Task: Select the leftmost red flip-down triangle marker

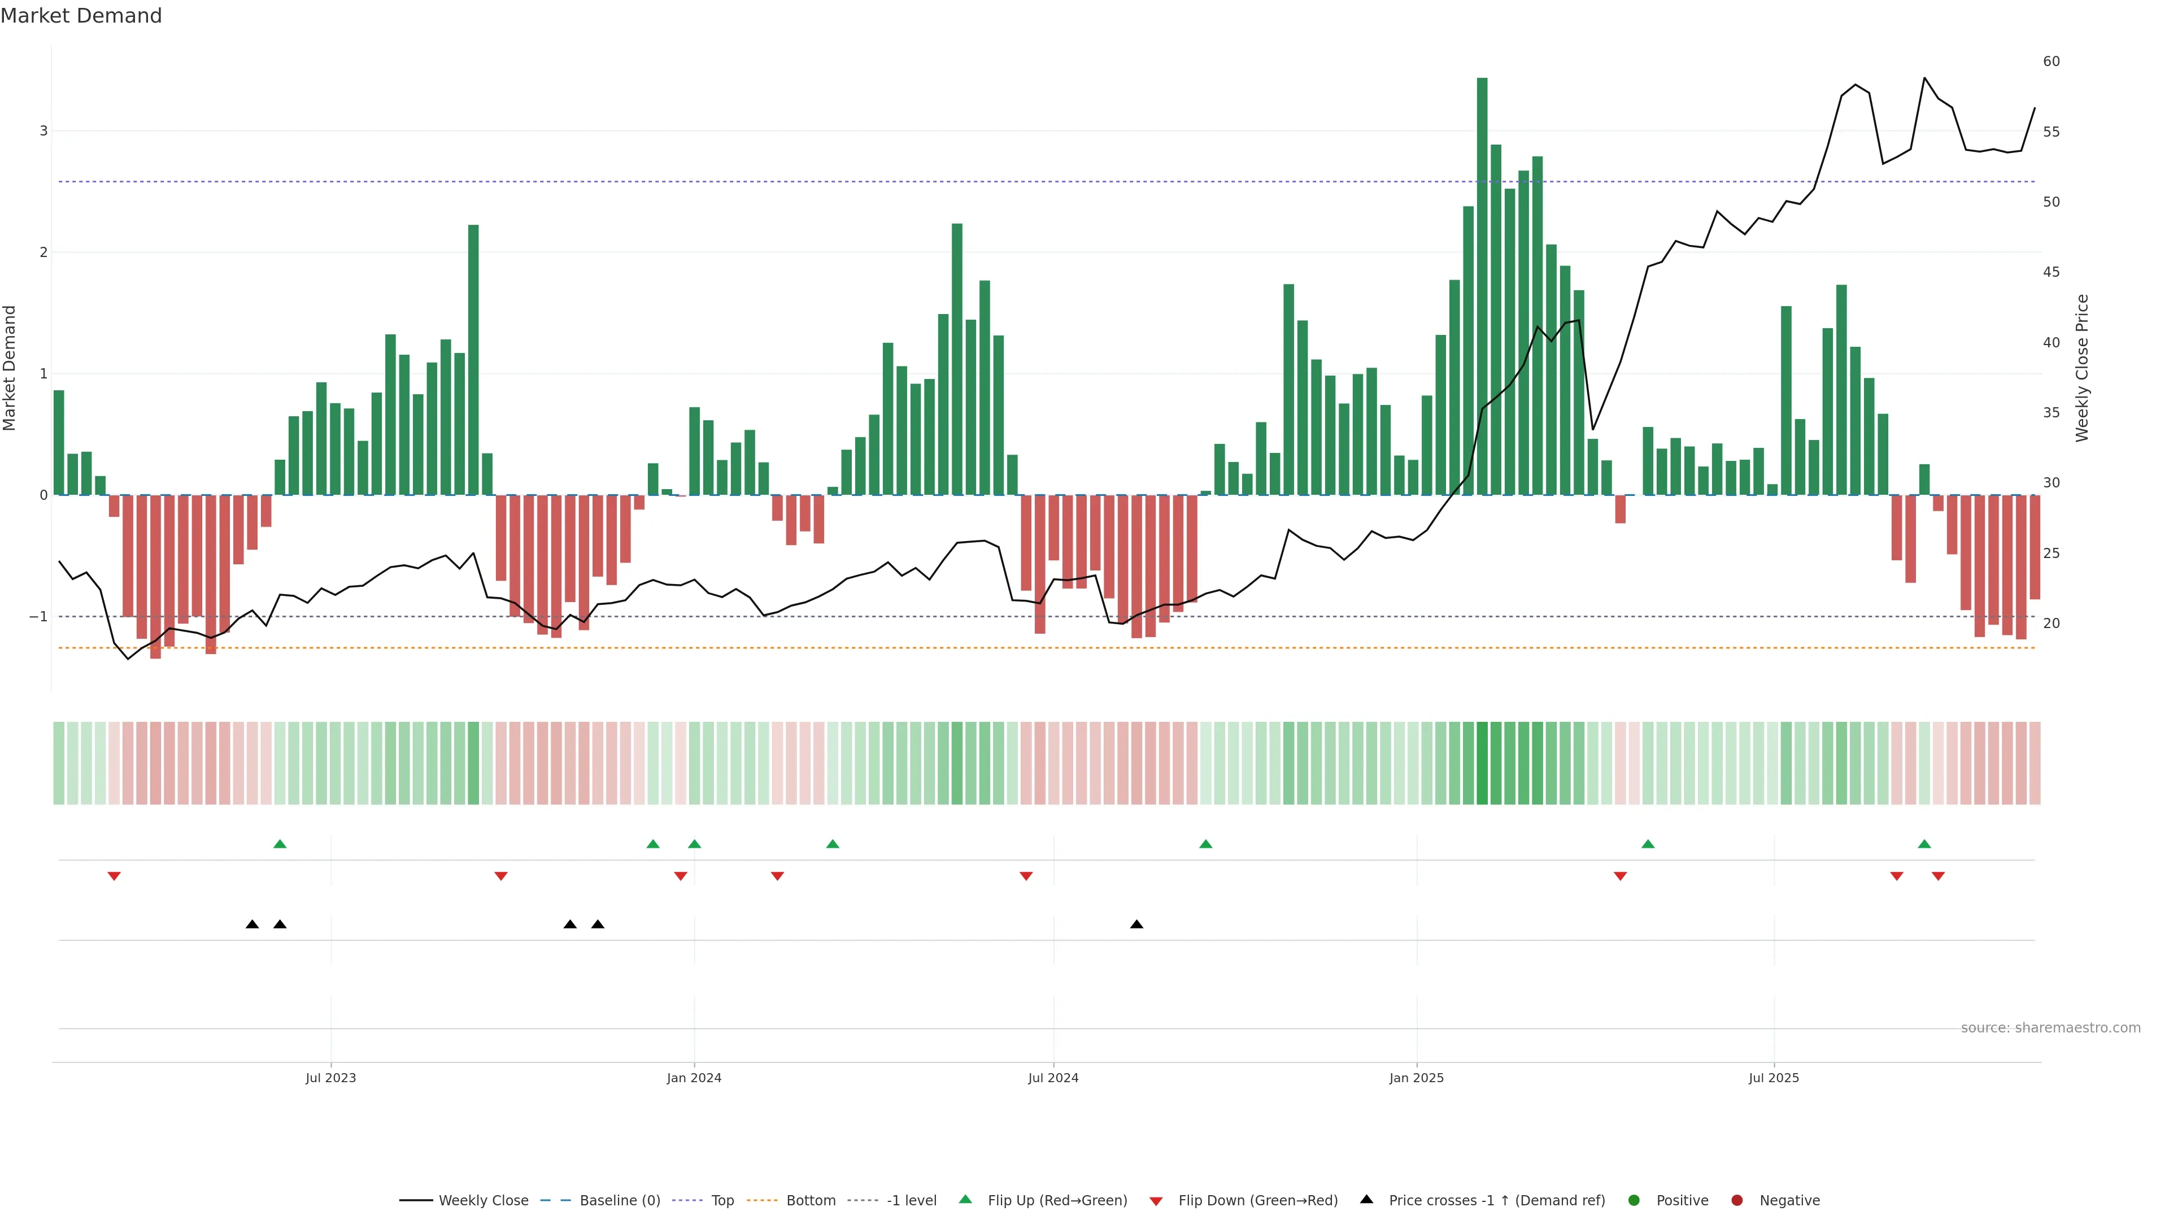Action: point(115,877)
